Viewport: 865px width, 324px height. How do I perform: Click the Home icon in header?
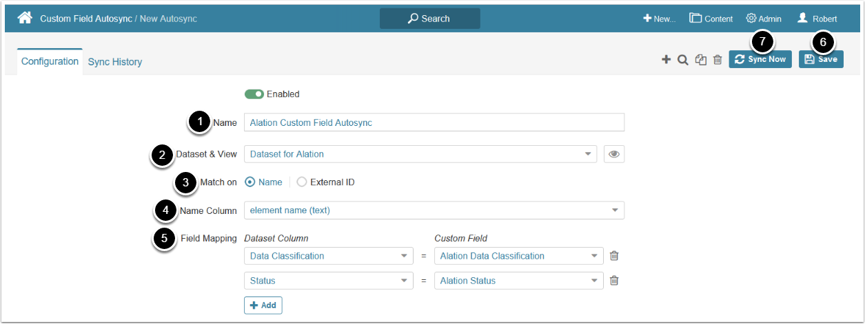(x=25, y=18)
